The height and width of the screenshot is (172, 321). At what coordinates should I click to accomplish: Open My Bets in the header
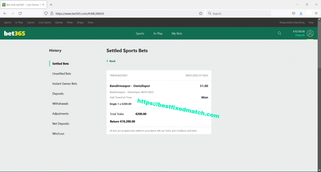tap(177, 33)
